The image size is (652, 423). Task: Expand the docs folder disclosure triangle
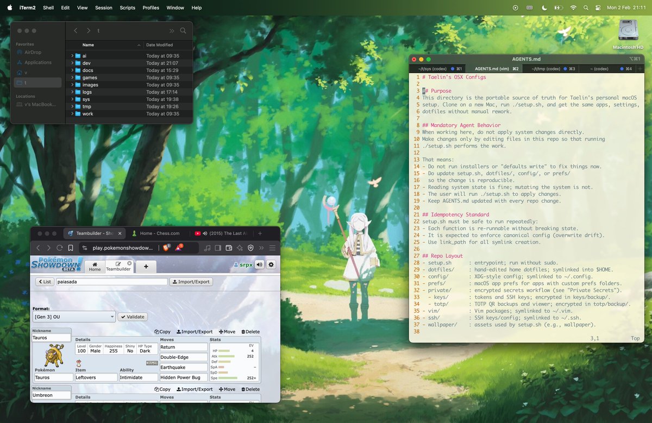pos(72,71)
